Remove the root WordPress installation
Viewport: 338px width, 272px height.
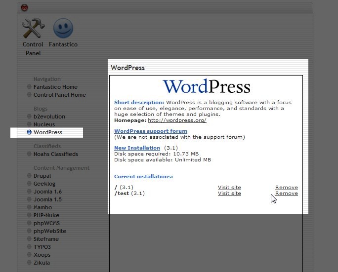[x=286, y=188]
